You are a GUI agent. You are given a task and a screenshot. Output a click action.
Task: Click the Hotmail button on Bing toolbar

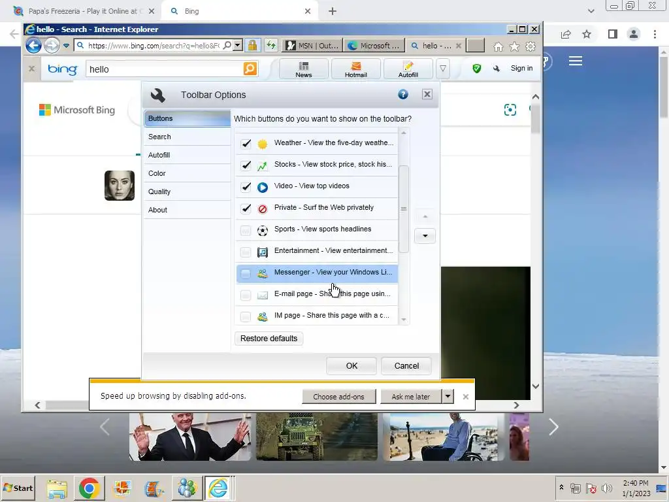point(356,69)
